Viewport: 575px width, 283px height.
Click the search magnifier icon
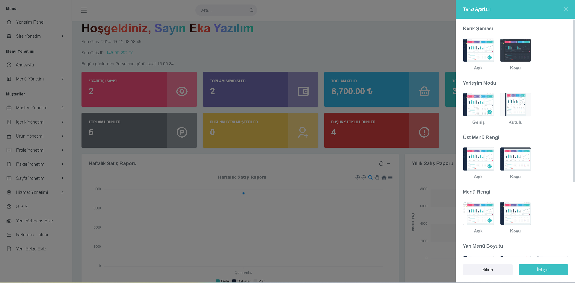pos(252,10)
